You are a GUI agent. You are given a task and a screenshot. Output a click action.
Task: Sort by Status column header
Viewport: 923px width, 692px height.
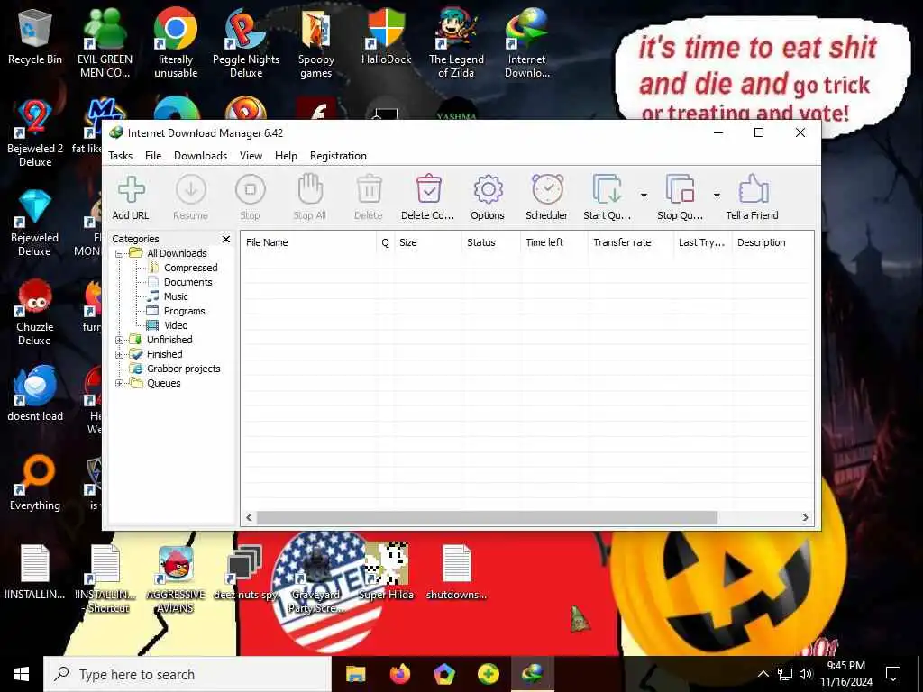pyautogui.click(x=491, y=242)
